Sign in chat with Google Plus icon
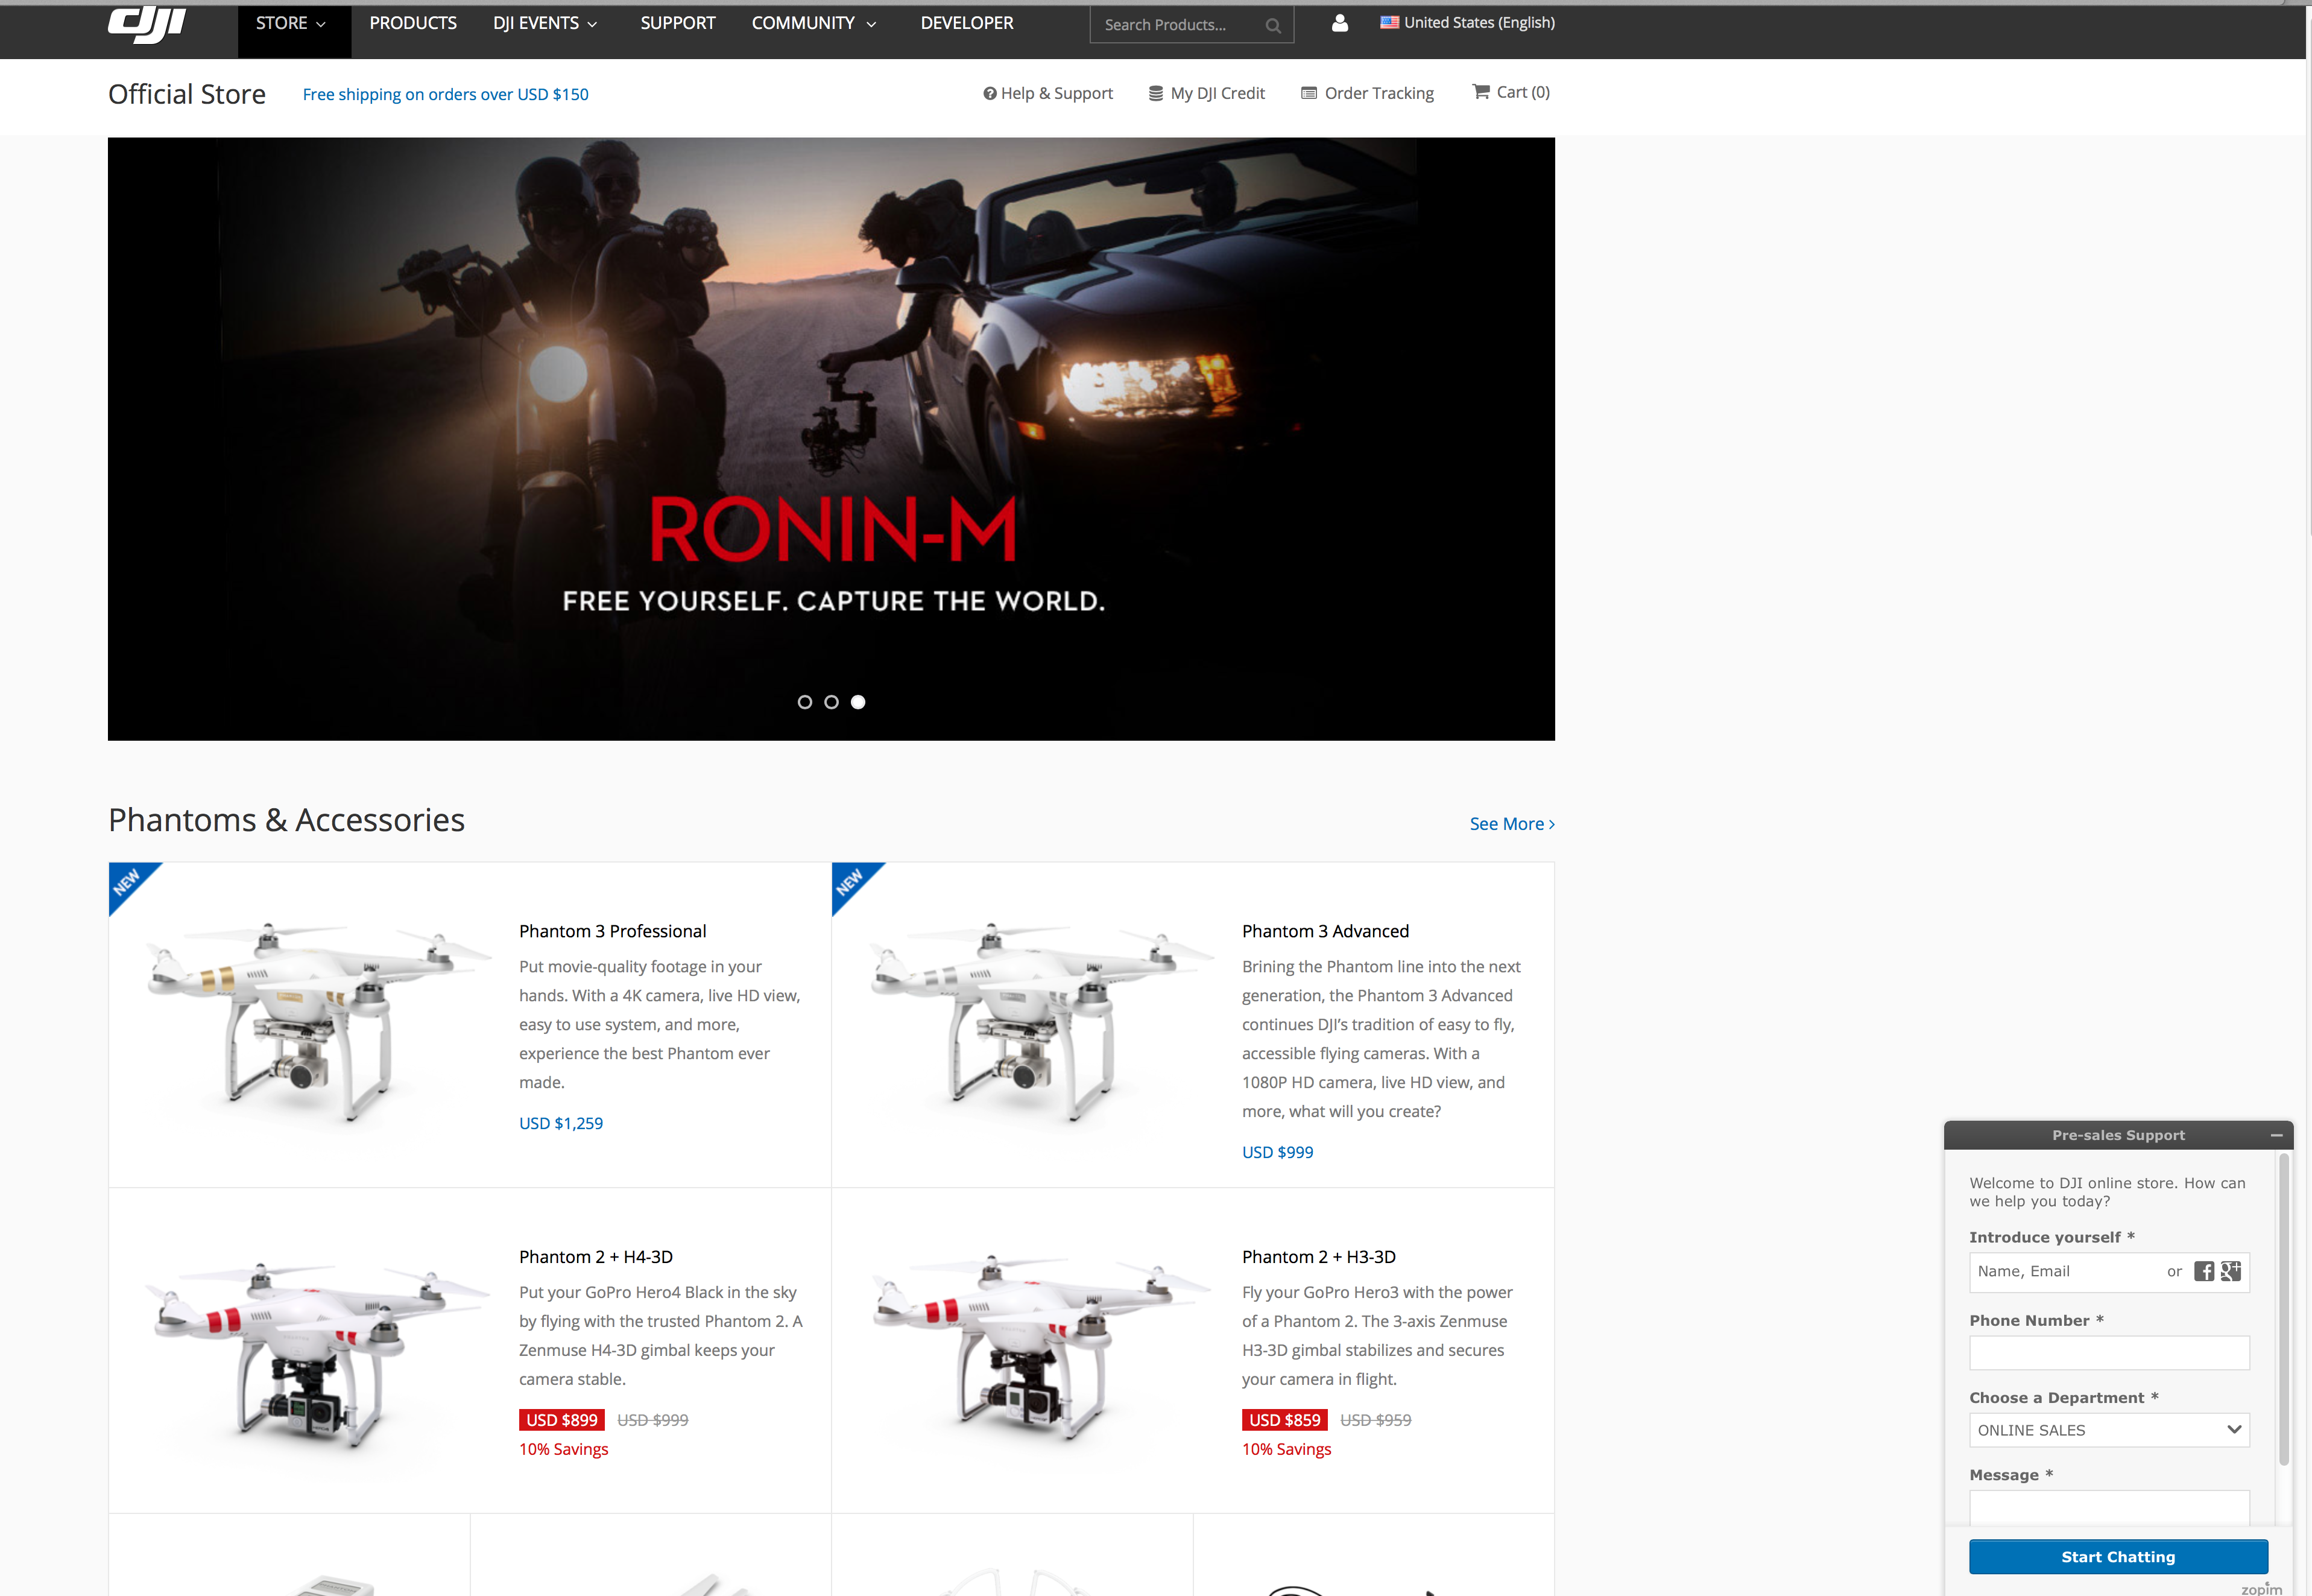Image resolution: width=2312 pixels, height=1596 pixels. click(x=2230, y=1271)
